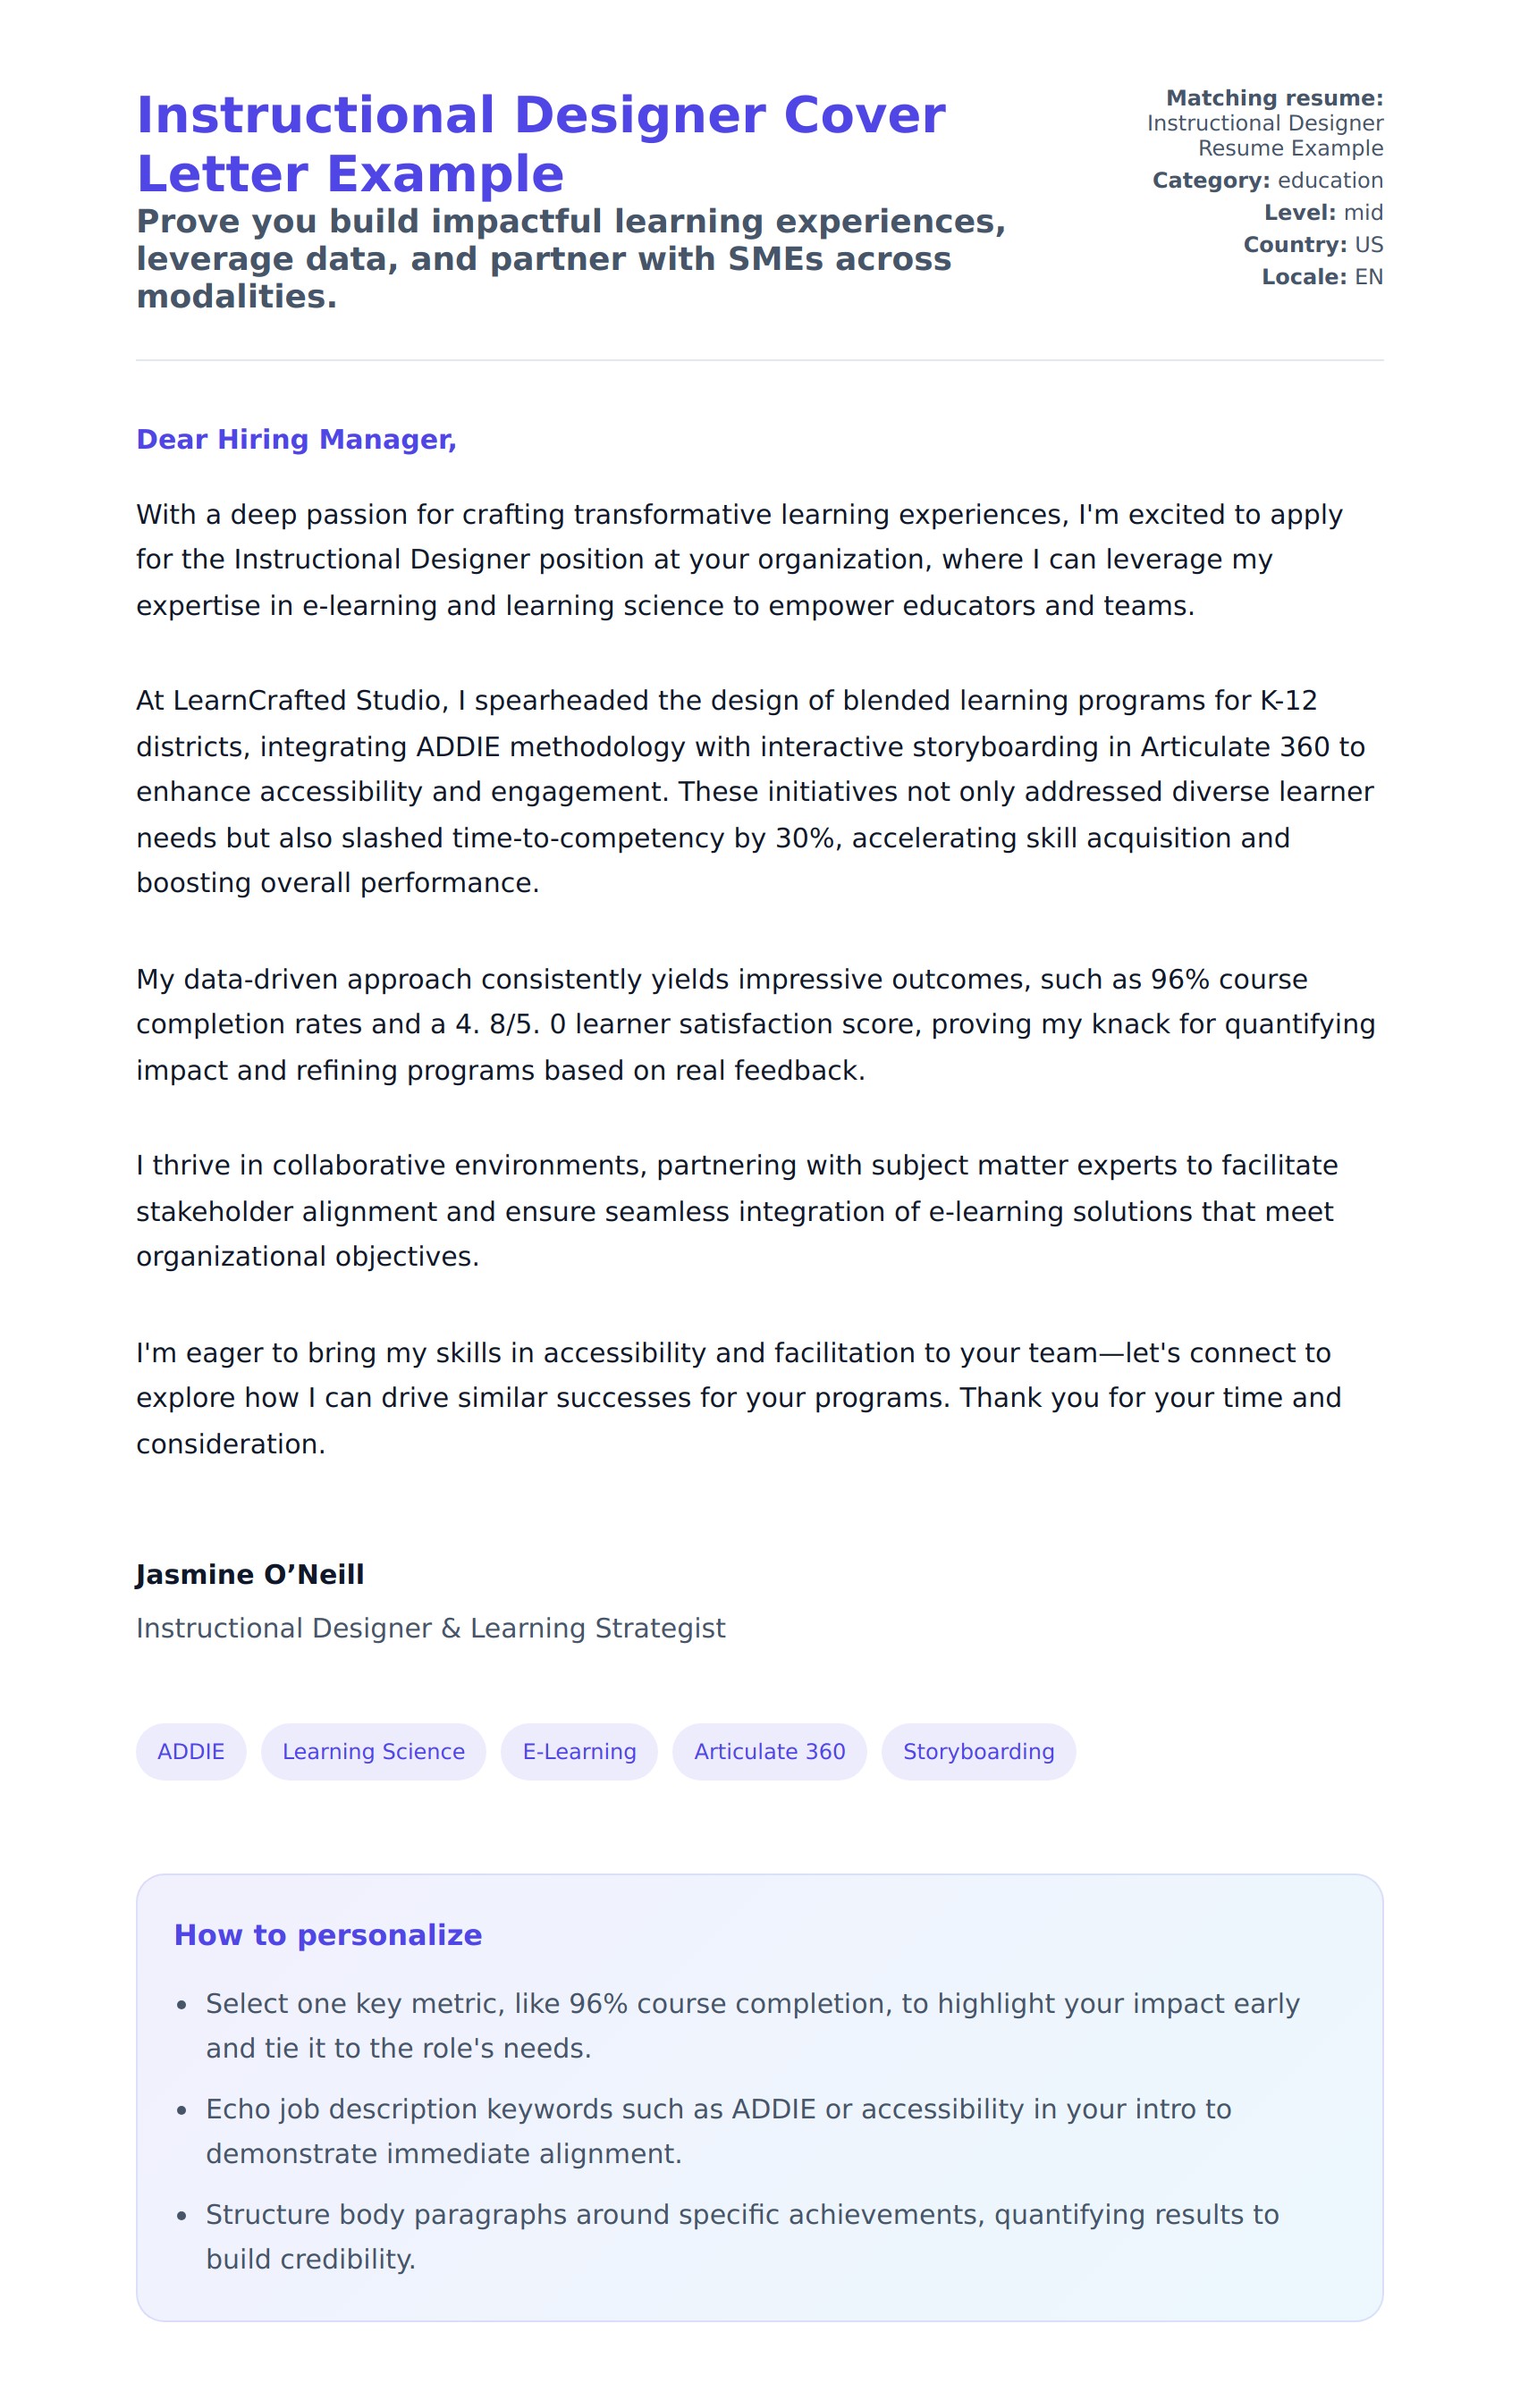Viewport: 1520px width, 2408px height.
Task: Click the Storyboarding skill tag
Action: click(x=978, y=1751)
